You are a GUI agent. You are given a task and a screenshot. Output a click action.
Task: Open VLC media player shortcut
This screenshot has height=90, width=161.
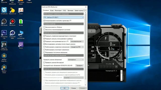(21, 2)
